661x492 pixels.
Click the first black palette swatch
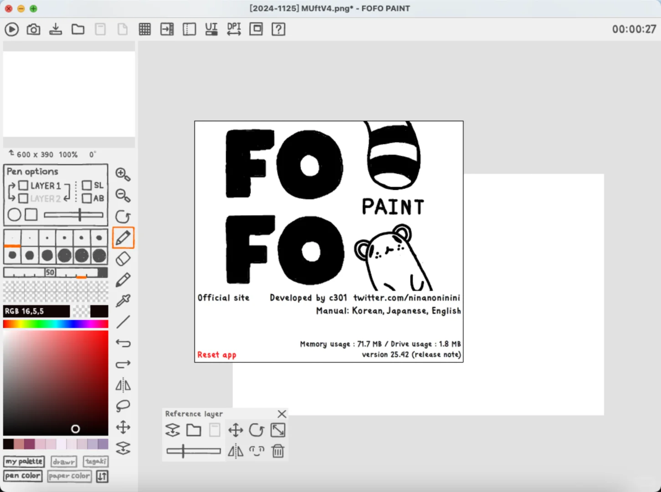pos(8,444)
